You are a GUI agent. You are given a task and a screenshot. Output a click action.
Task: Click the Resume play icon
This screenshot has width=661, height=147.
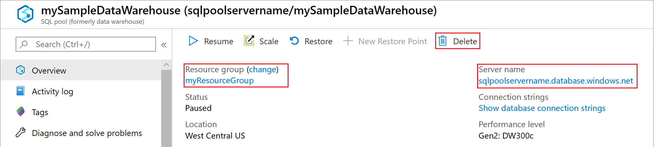(193, 41)
